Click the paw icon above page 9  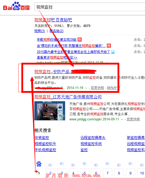tap(130, 163)
